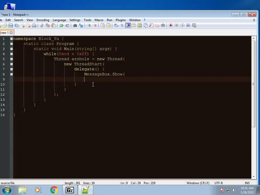Open the Edit menu
260x195 pixels.
(x=8, y=20)
